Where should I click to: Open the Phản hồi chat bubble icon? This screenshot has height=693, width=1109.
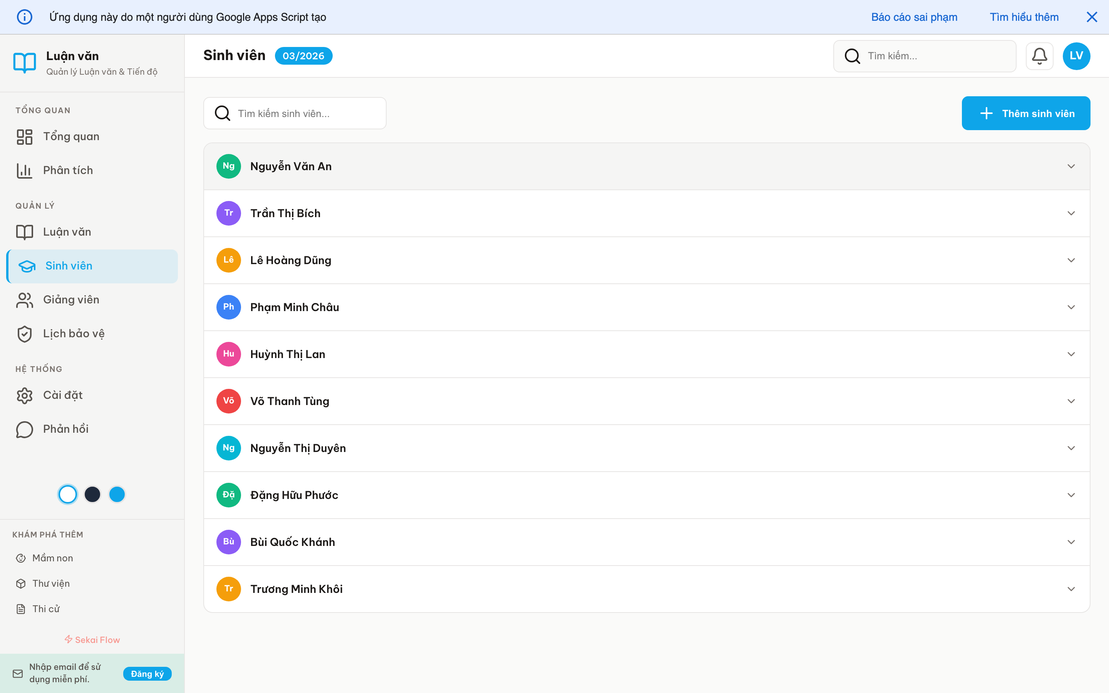(24, 429)
